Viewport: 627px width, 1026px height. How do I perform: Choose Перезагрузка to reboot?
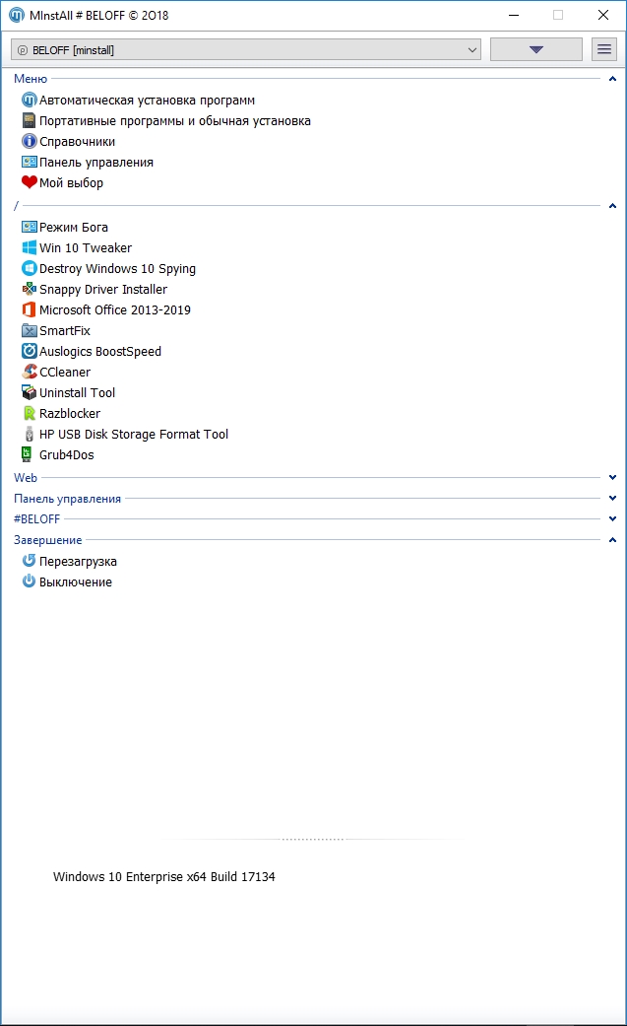78,562
